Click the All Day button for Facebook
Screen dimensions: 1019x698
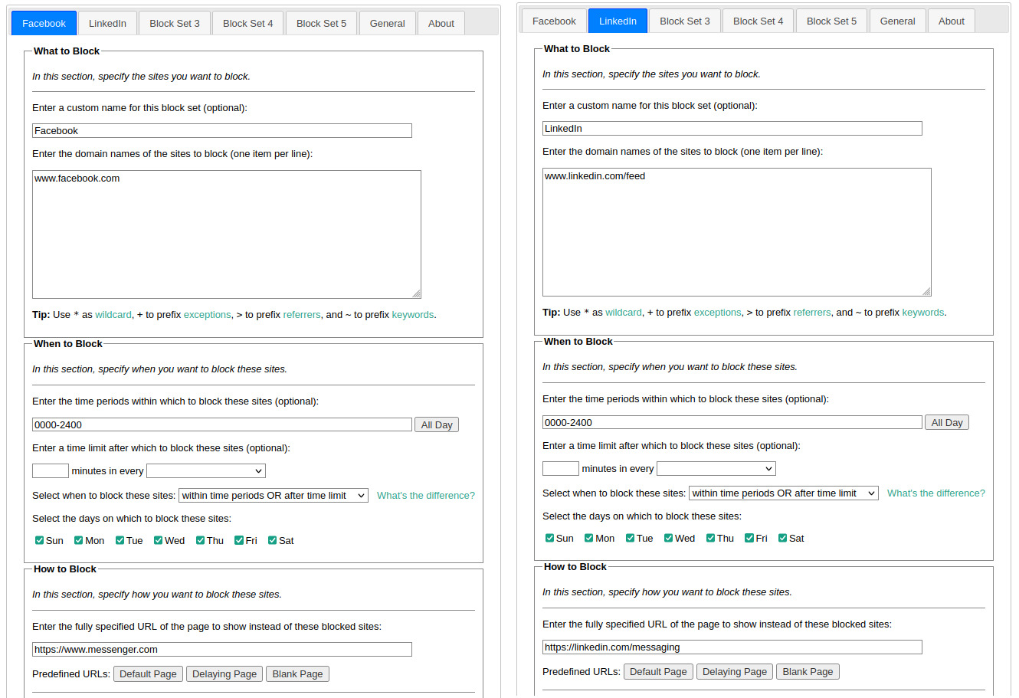pos(436,424)
